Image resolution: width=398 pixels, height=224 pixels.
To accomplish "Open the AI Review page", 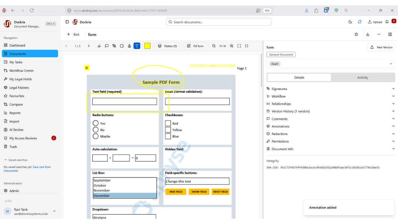I will 30,130.
